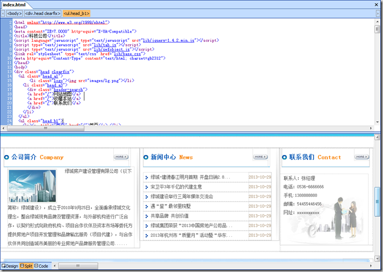Click the blue circle icon beside 公司简介
This screenshot has height=272, width=383.
pos(7,157)
